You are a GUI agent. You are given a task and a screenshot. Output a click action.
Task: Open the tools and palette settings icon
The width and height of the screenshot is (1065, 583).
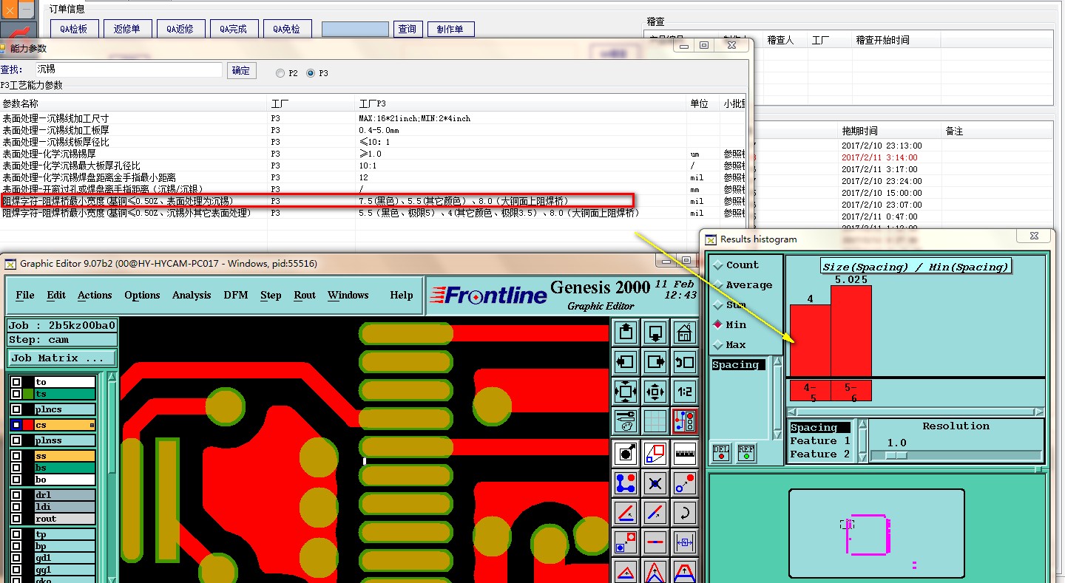coord(626,420)
